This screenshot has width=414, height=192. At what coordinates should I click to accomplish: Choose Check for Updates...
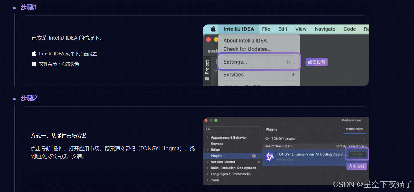tap(248, 49)
